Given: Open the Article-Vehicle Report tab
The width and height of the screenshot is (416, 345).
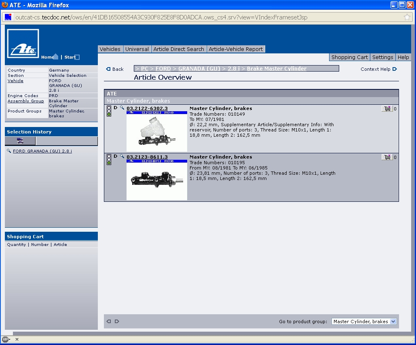Looking at the screenshot, I should point(236,49).
